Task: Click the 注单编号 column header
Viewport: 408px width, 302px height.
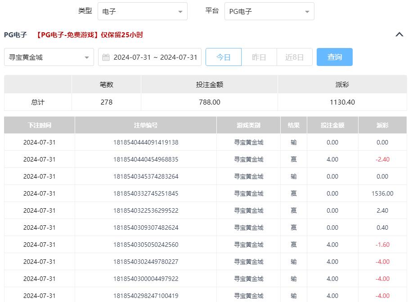Action: 145,125
